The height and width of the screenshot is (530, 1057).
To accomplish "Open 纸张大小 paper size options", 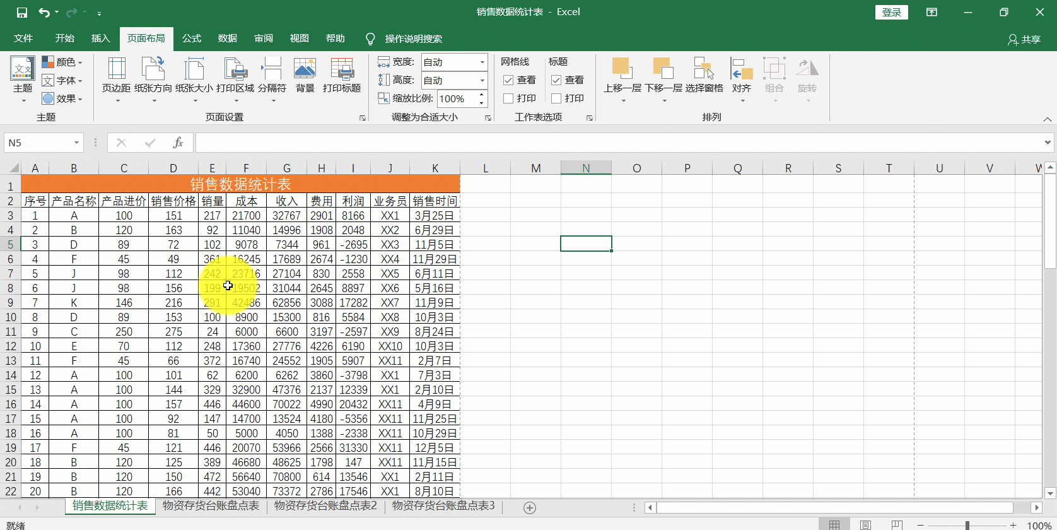I will pos(194,79).
